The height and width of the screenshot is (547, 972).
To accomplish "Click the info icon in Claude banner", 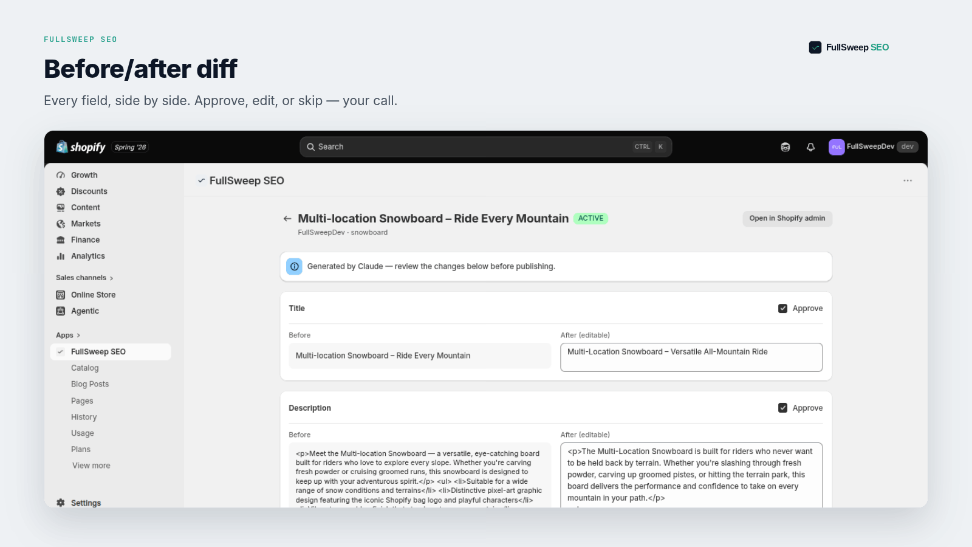I will click(x=295, y=266).
